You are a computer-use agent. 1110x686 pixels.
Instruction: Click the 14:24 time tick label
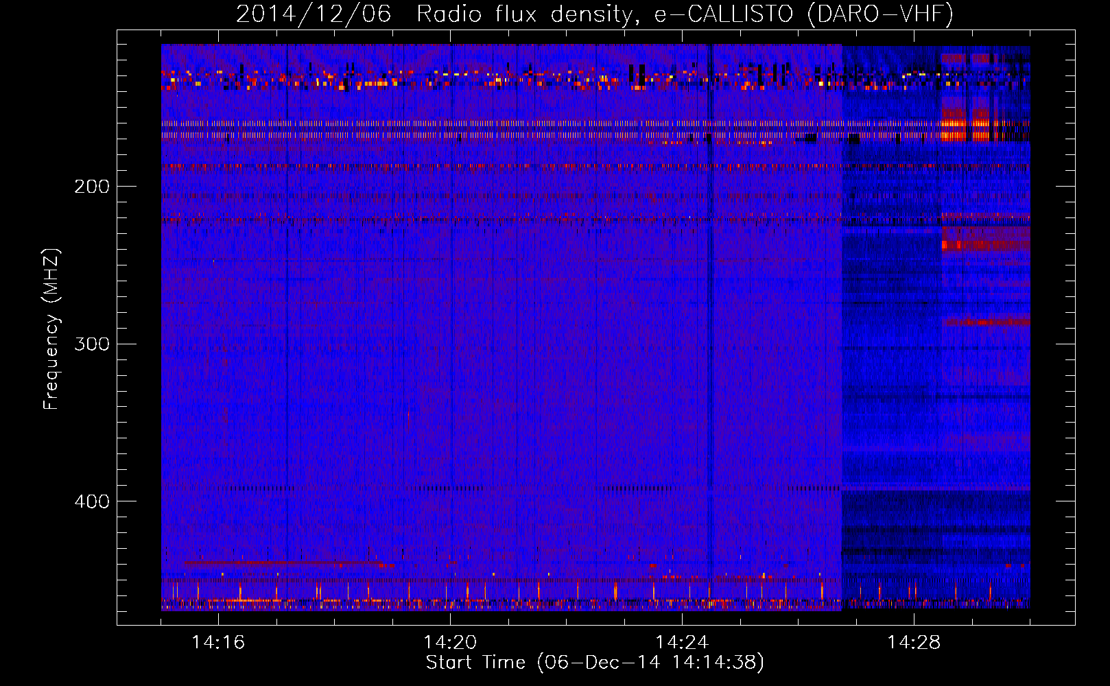tap(682, 643)
